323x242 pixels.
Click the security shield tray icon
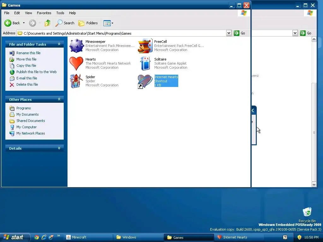pyautogui.click(x=299, y=237)
